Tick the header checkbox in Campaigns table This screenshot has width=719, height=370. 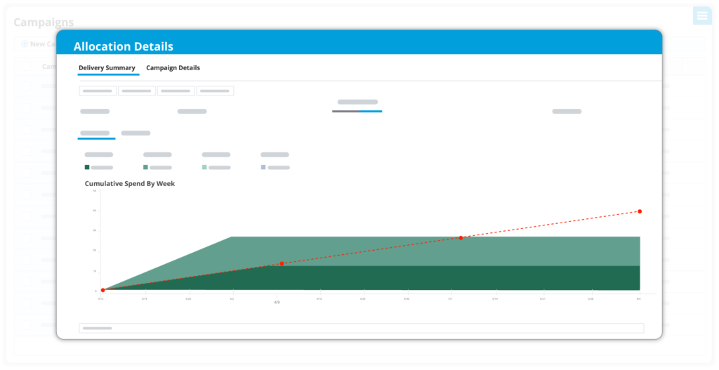(27, 67)
